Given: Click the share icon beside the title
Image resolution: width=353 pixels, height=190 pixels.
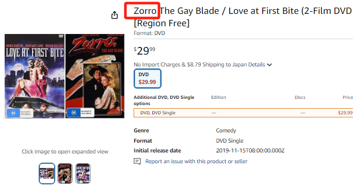Looking at the screenshot, I should (x=115, y=15).
